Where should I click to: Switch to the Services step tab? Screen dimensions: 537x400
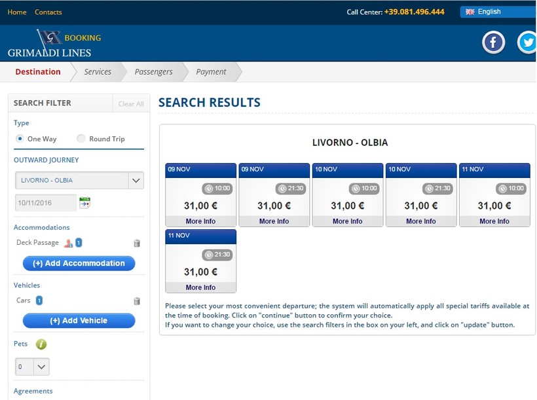point(98,72)
